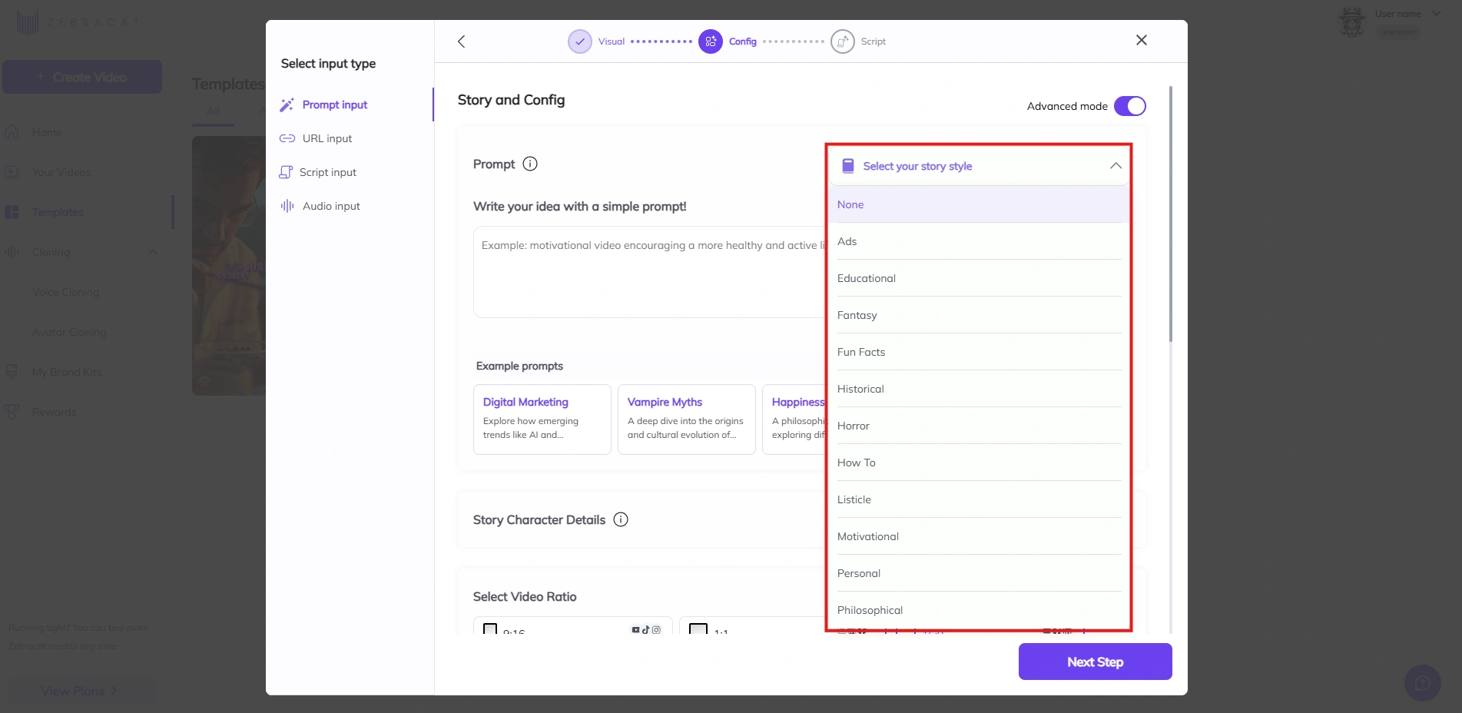Click the Story Character Details info icon
The height and width of the screenshot is (713, 1462).
click(621, 519)
